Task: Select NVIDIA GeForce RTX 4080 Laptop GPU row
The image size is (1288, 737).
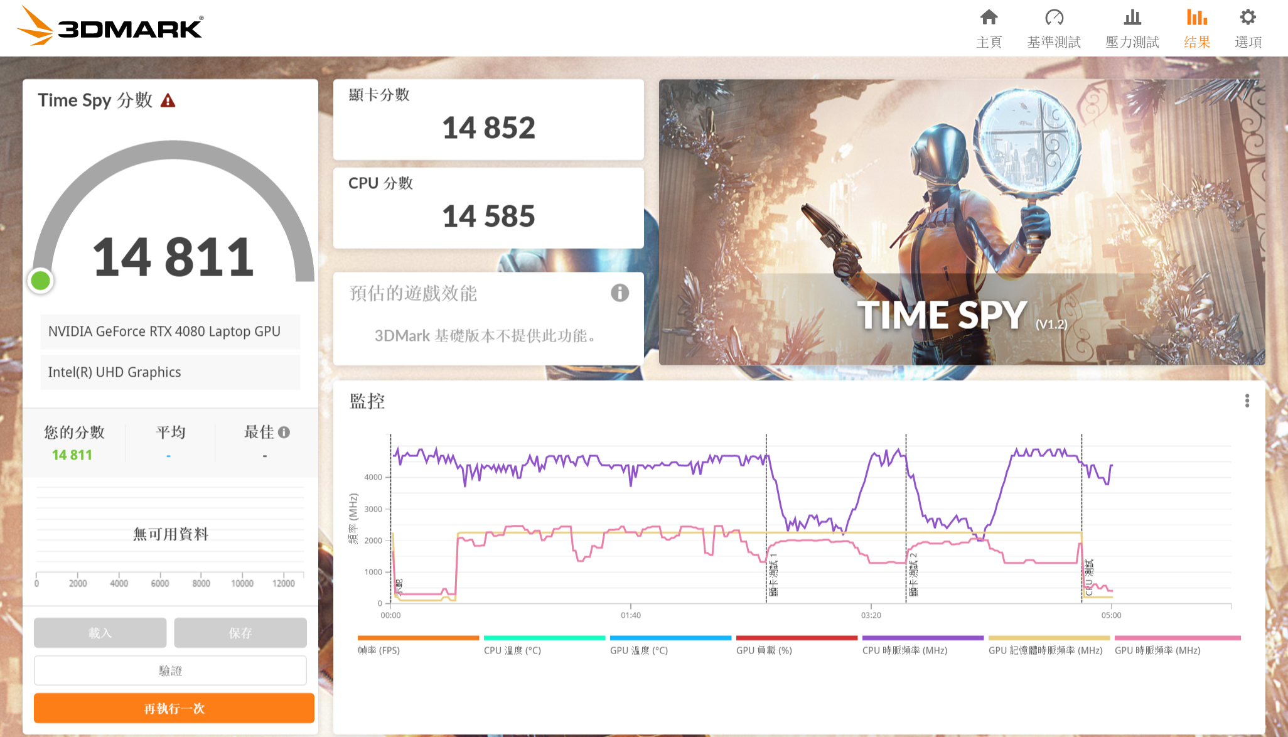Action: click(x=170, y=331)
